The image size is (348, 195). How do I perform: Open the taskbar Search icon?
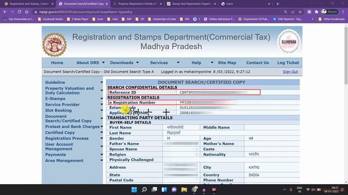tap(144, 190)
